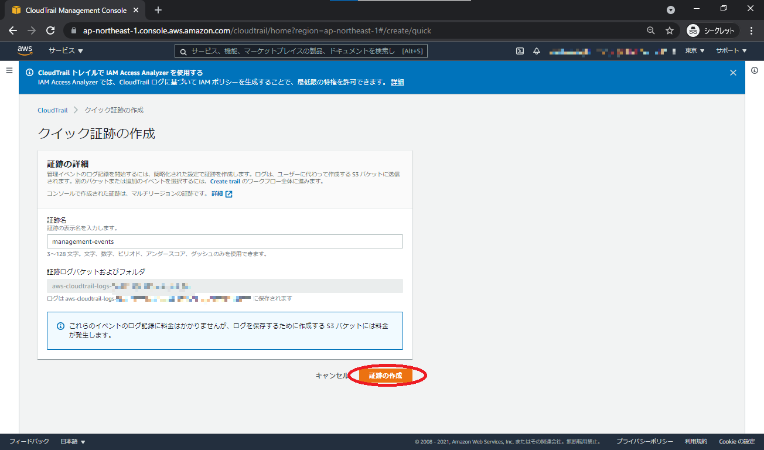Open the Chrome three-dot menu
Image resolution: width=764 pixels, height=450 pixels.
coord(751,30)
